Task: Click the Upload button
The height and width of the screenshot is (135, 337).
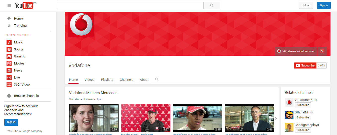Action: (x=306, y=5)
